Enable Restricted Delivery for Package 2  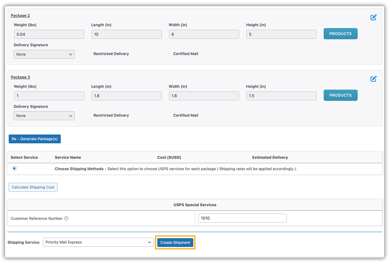(134, 54)
